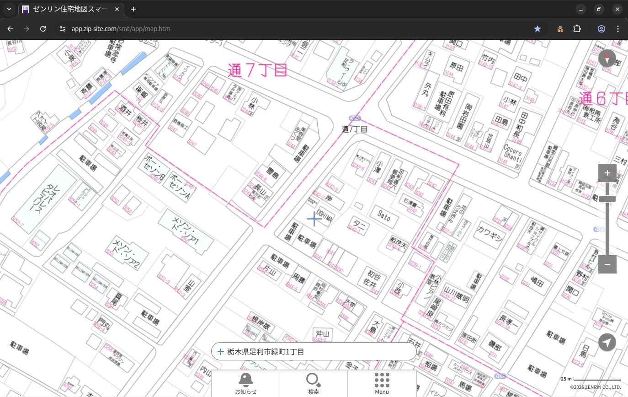Expand the tab search dropdown arrow
This screenshot has height=397, width=628.
9,9
